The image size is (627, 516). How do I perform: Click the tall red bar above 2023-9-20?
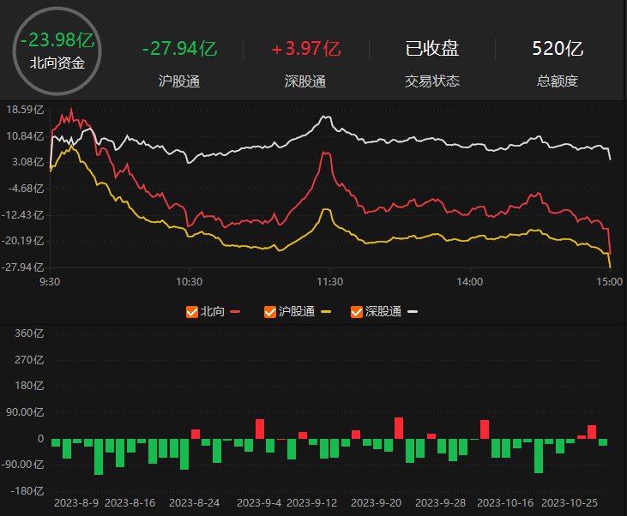(399, 428)
